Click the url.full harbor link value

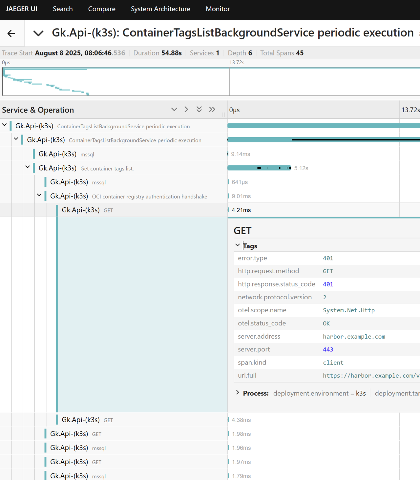click(371, 376)
